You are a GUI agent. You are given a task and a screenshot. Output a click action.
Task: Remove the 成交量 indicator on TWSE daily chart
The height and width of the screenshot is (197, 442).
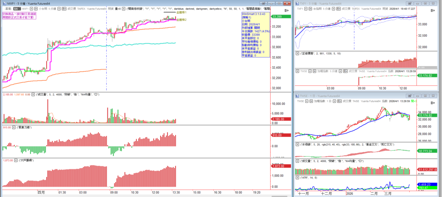pos(297,161)
